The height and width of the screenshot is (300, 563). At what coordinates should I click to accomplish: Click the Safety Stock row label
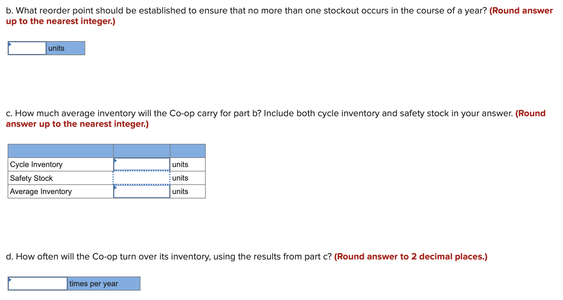[x=31, y=178]
